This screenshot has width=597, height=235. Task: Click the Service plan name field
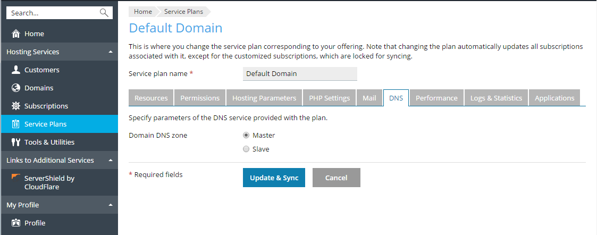tap(300, 74)
